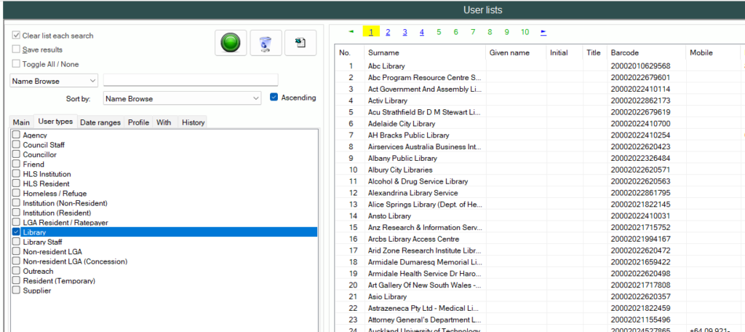The width and height of the screenshot is (745, 332).
Task: Check the HLS Institution user type
Action: coord(16,174)
